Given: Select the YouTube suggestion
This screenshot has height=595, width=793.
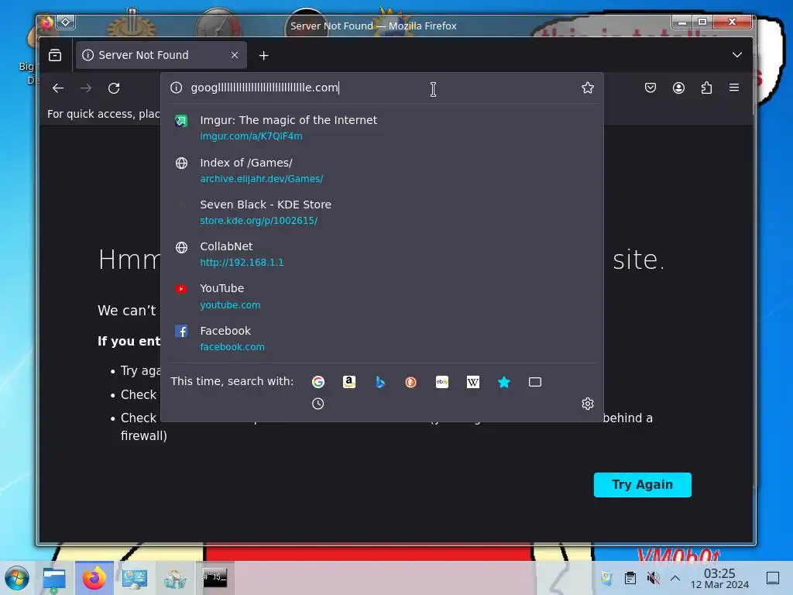Looking at the screenshot, I should 382,296.
